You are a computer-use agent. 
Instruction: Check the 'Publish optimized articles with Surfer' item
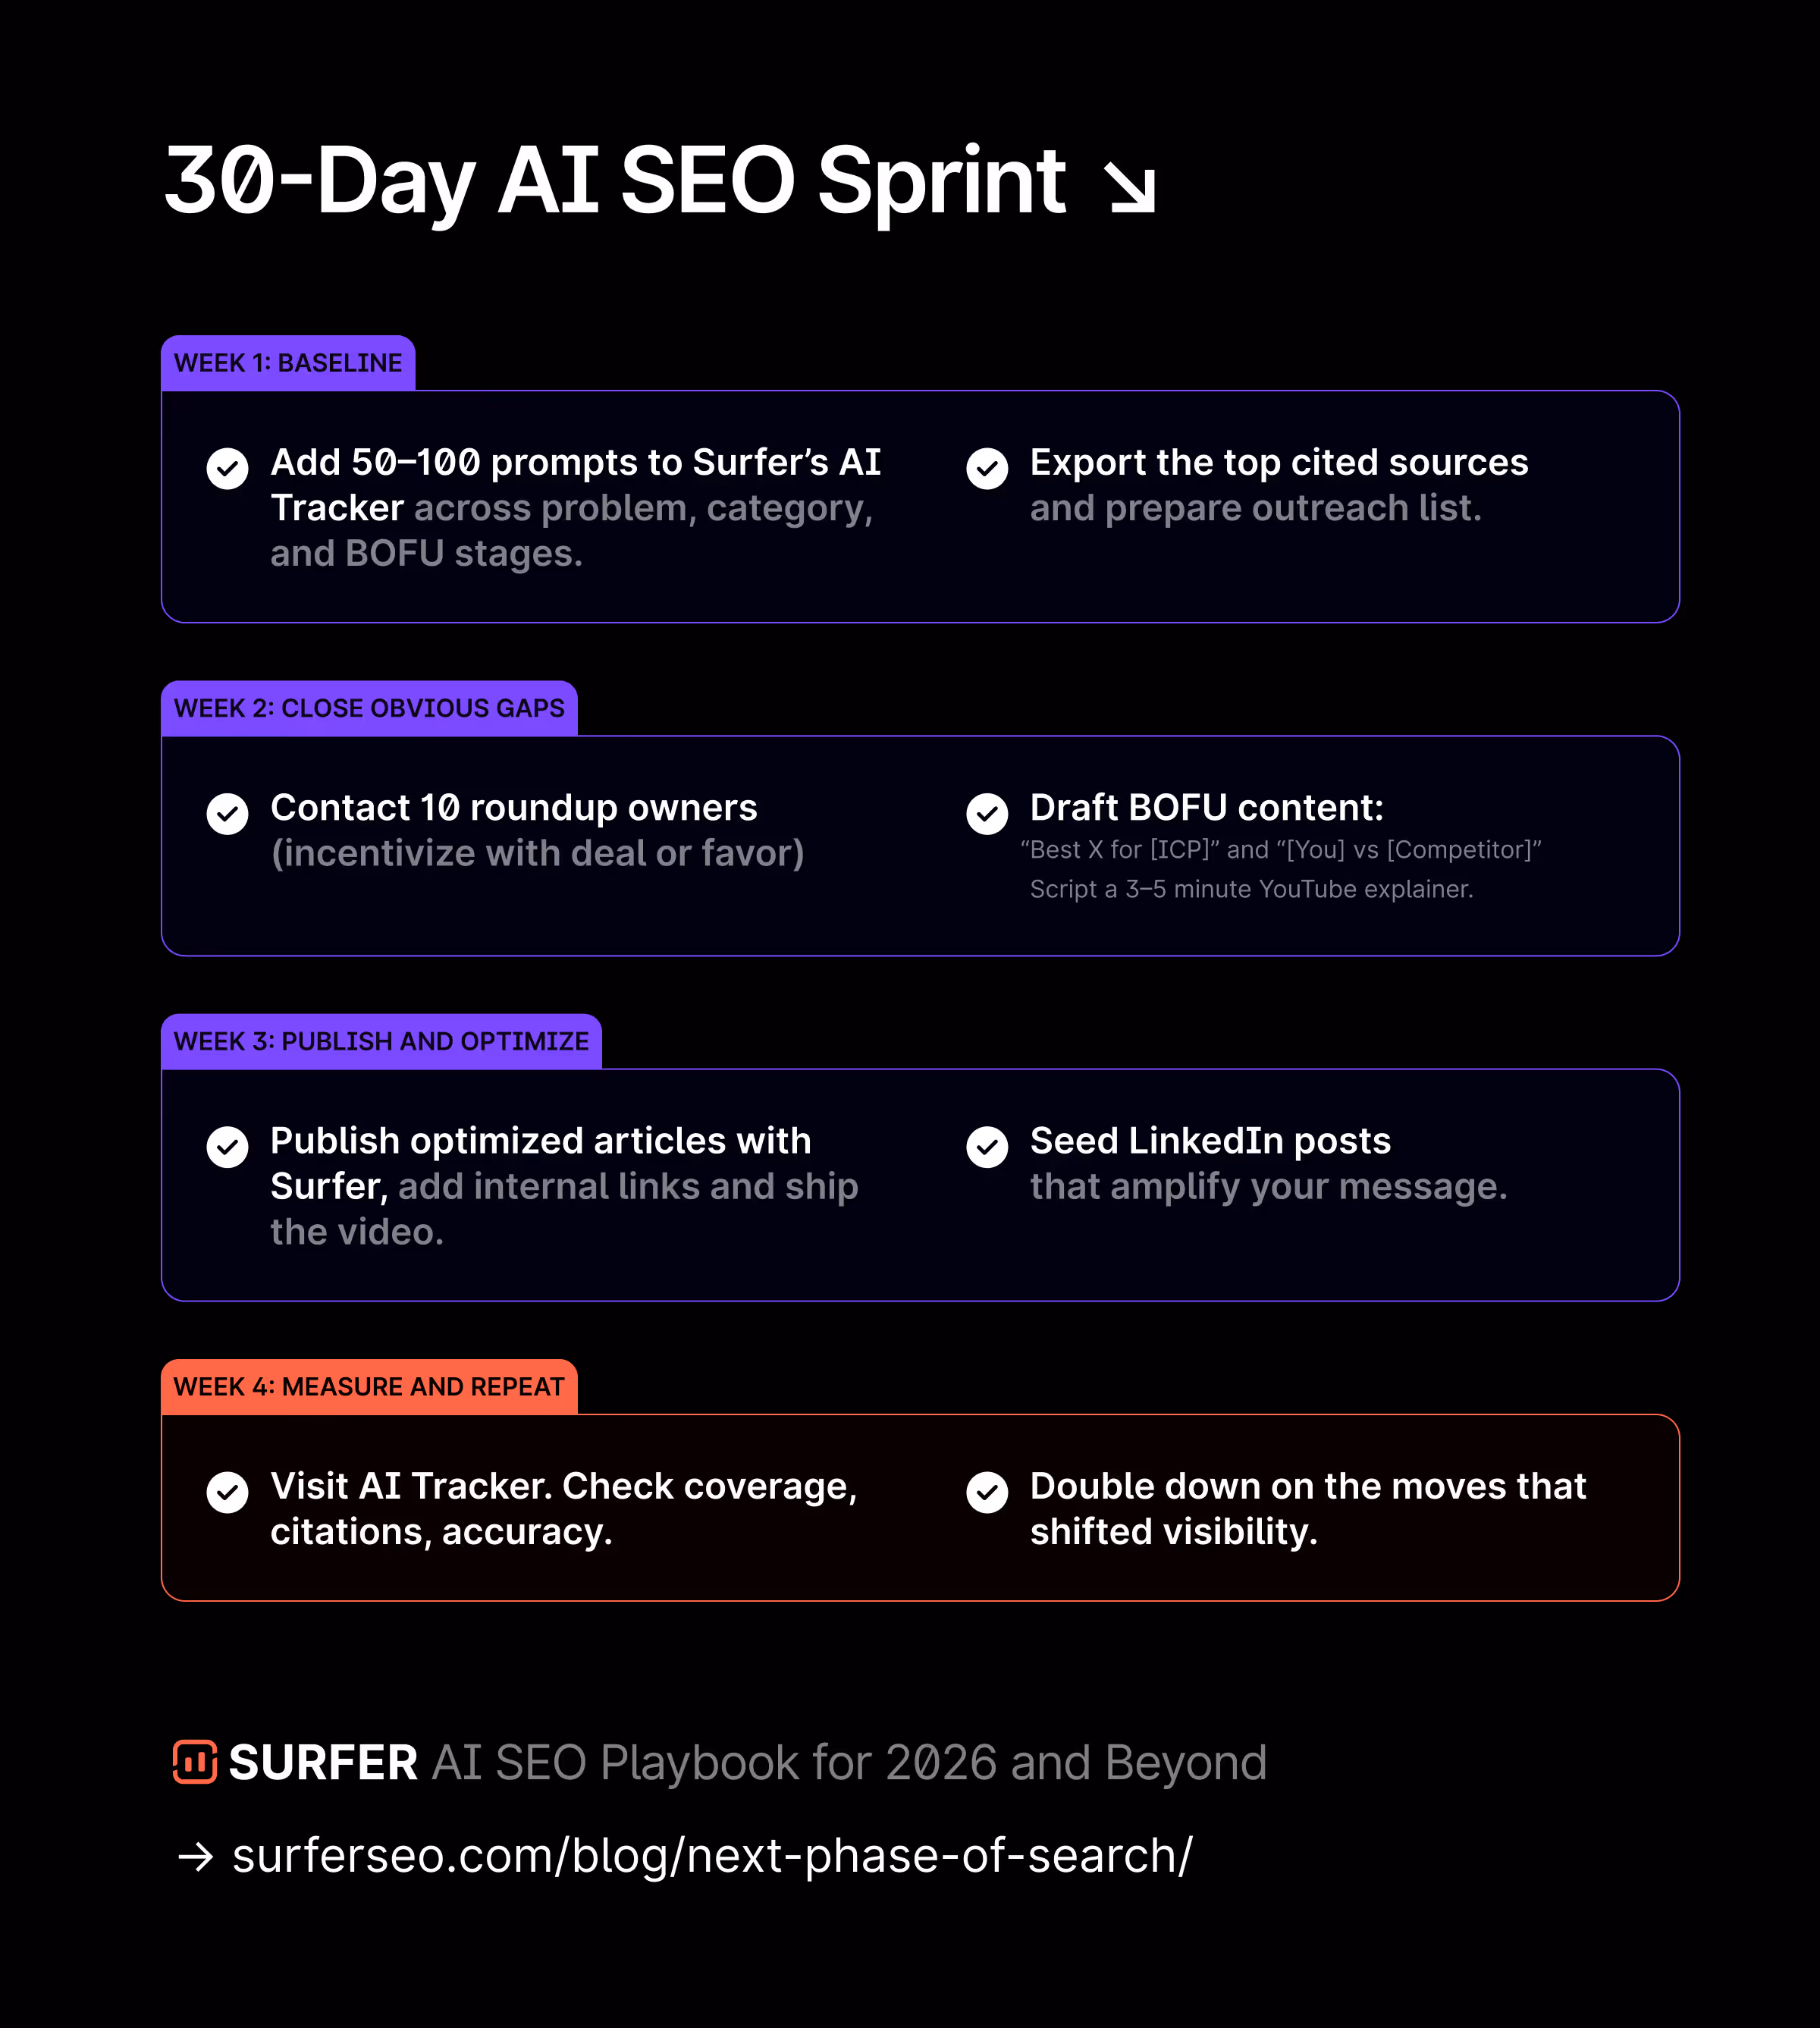coord(227,1146)
